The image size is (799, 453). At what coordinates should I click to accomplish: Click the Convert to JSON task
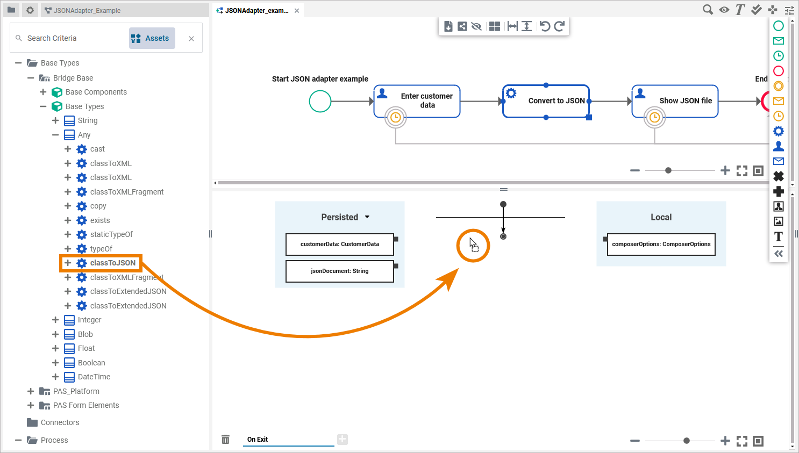tap(556, 100)
